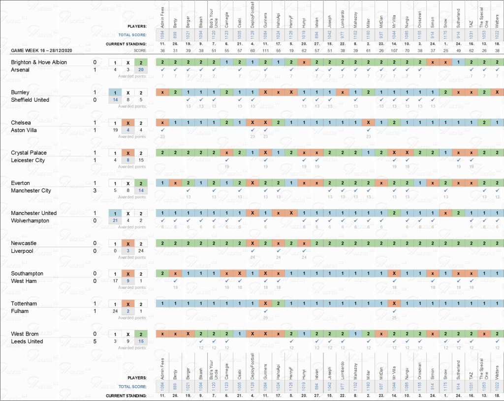Viewport: 504px width, 401px height.
Task: Click the Brighton & Hove Albion team name
Action: click(x=39, y=62)
